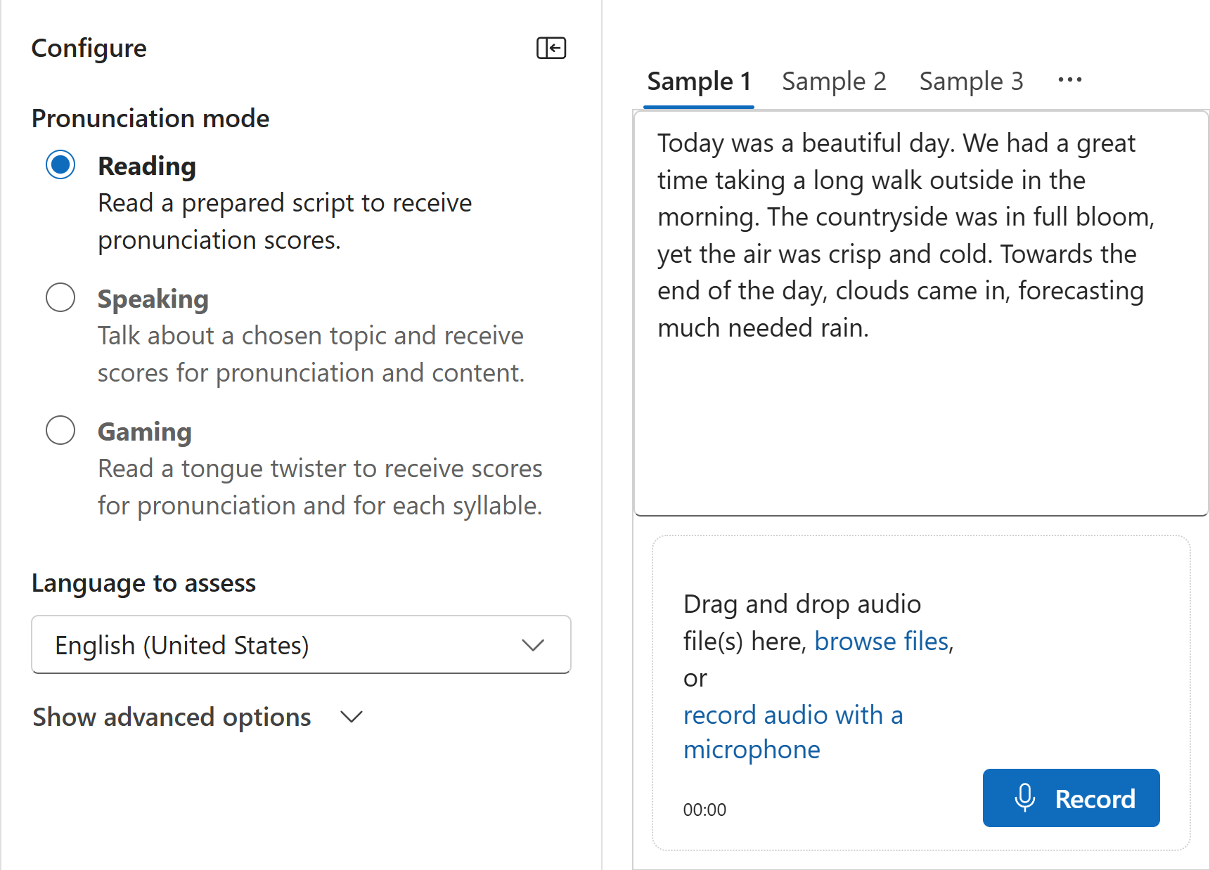Collapse the Configure panel
The width and height of the screenshot is (1210, 870).
coord(551,48)
